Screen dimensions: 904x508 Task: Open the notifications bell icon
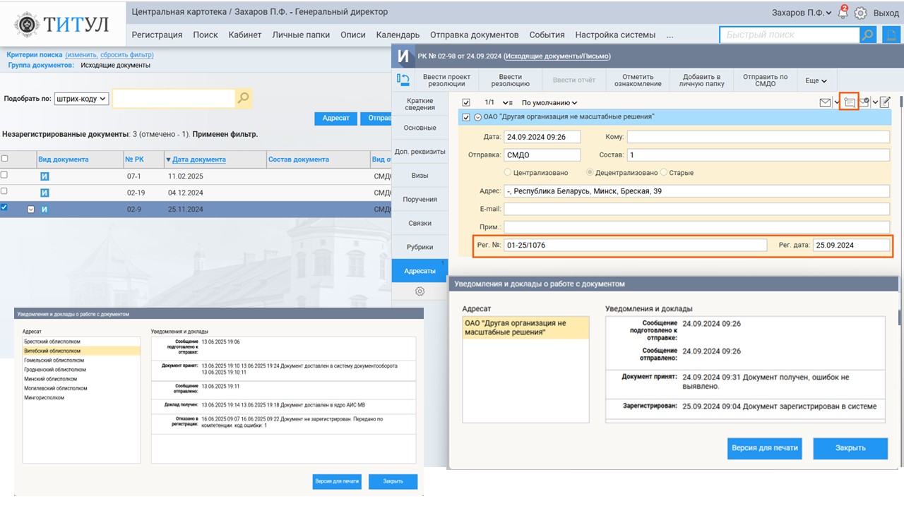843,13
